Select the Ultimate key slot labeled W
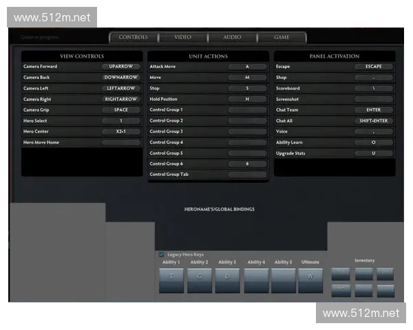Screen dimensions: 413x330 point(310,280)
